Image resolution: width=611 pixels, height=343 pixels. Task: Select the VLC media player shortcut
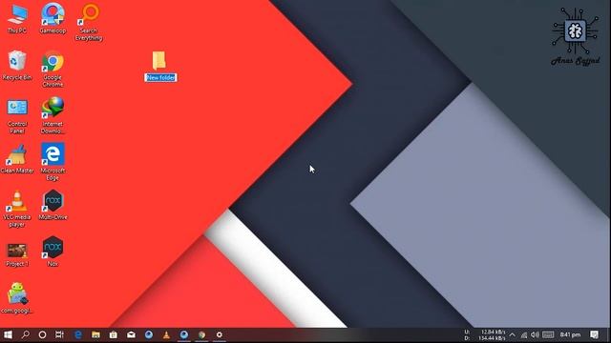[17, 209]
